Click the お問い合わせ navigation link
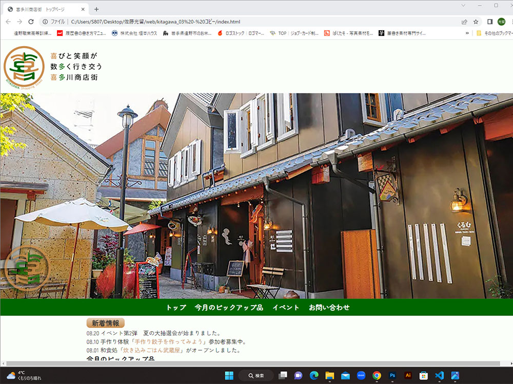The image size is (513, 384). pyautogui.click(x=329, y=308)
